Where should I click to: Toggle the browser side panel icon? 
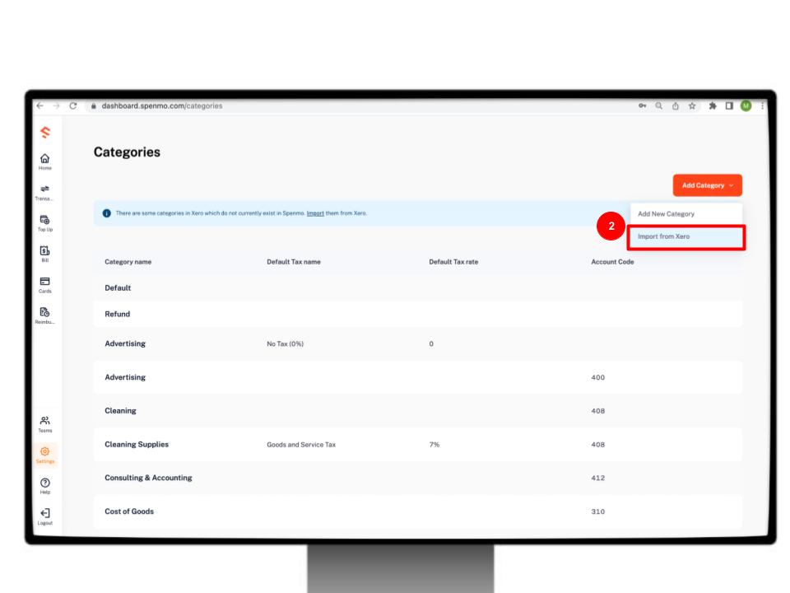pos(729,106)
